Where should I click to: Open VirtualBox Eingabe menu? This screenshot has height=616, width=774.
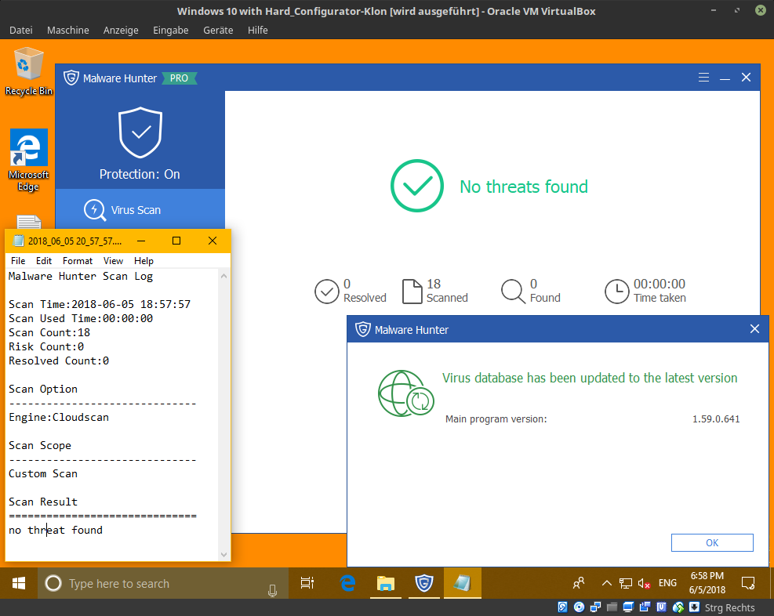(x=171, y=30)
